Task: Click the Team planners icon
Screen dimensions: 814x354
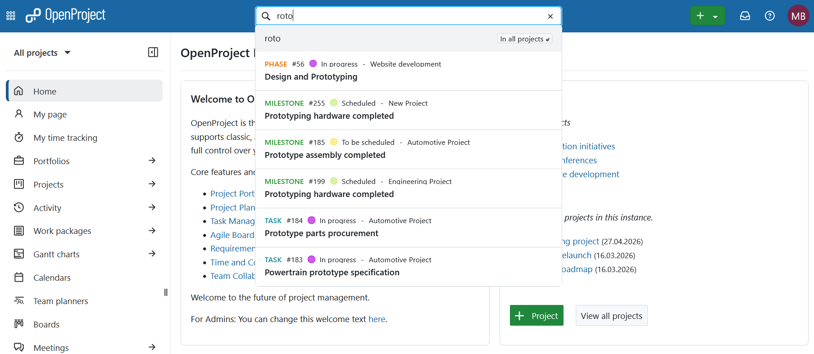Action: click(18, 300)
